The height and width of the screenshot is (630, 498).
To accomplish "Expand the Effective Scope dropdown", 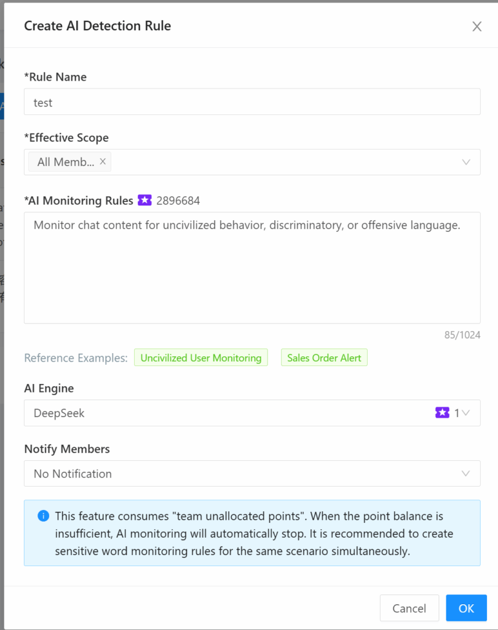I will click(x=467, y=162).
